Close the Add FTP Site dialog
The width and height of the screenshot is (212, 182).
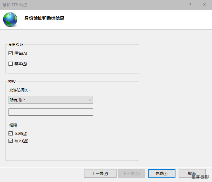(x=205, y=5)
